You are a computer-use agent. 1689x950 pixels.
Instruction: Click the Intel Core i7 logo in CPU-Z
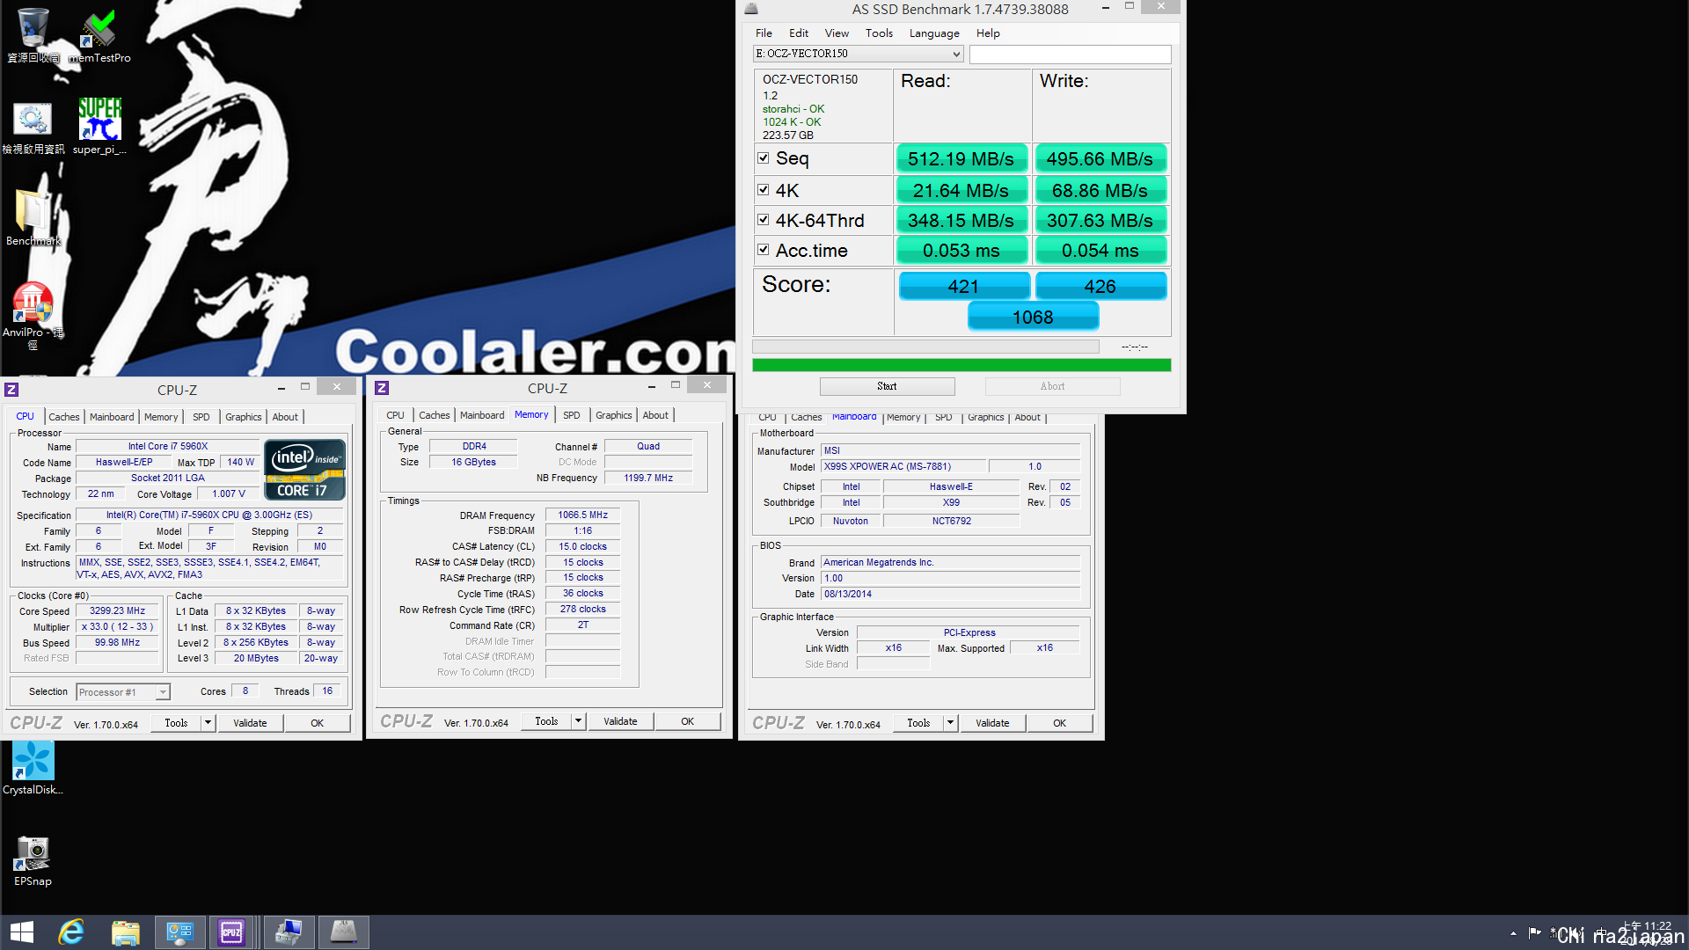[304, 470]
